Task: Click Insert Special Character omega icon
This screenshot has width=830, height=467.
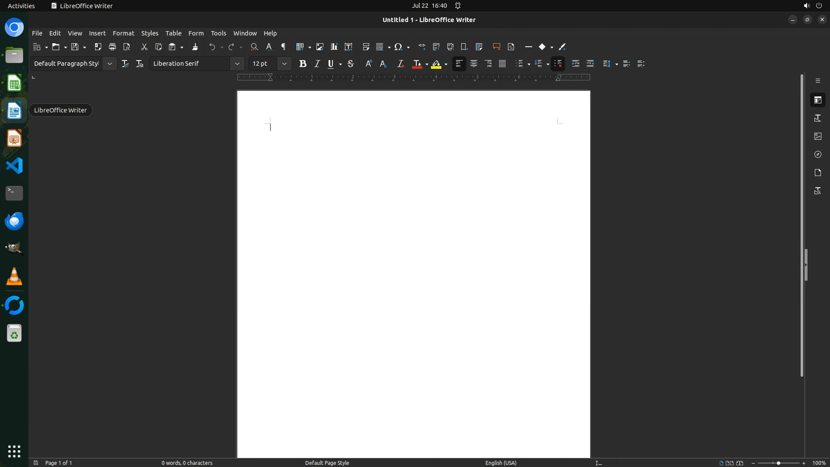Action: pos(398,47)
